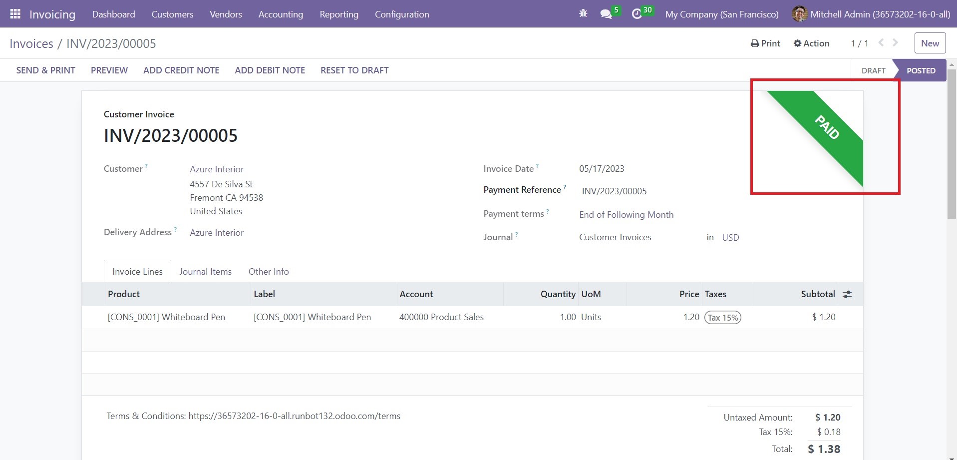Open the Dashboard menu

click(113, 14)
